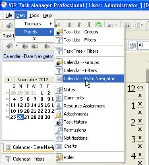This screenshot has width=149, height=165.
Task: Toggle Calendar - Date Navigator panel
Action: 89,78
